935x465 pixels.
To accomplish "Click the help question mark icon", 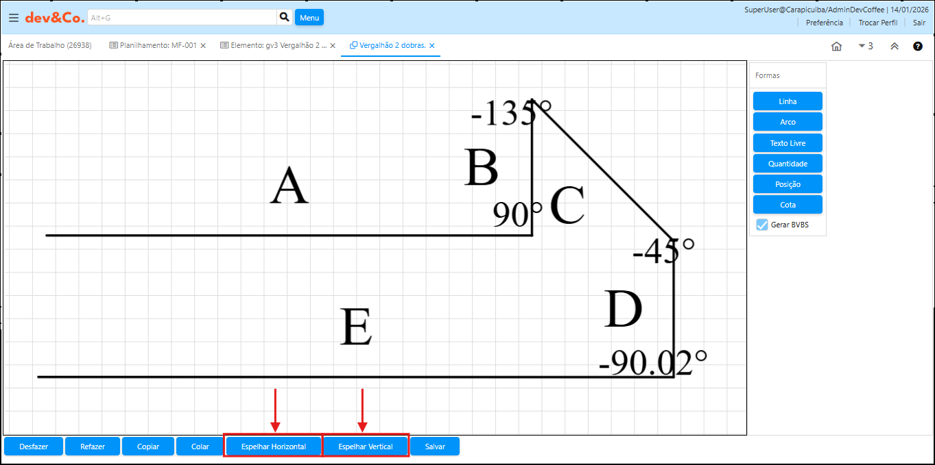I will pyautogui.click(x=917, y=47).
